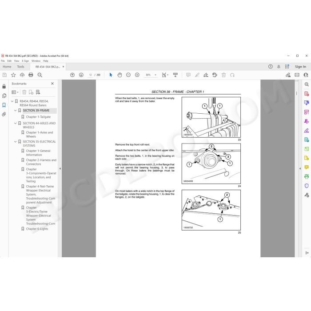Open the zoom percentage dropdown
The height and width of the screenshot is (311, 311).
click(x=155, y=75)
